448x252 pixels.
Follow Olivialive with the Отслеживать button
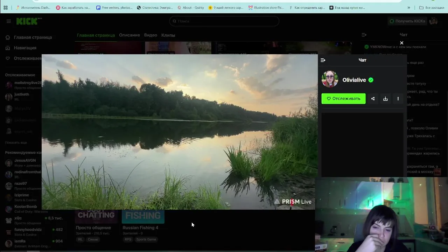(343, 99)
